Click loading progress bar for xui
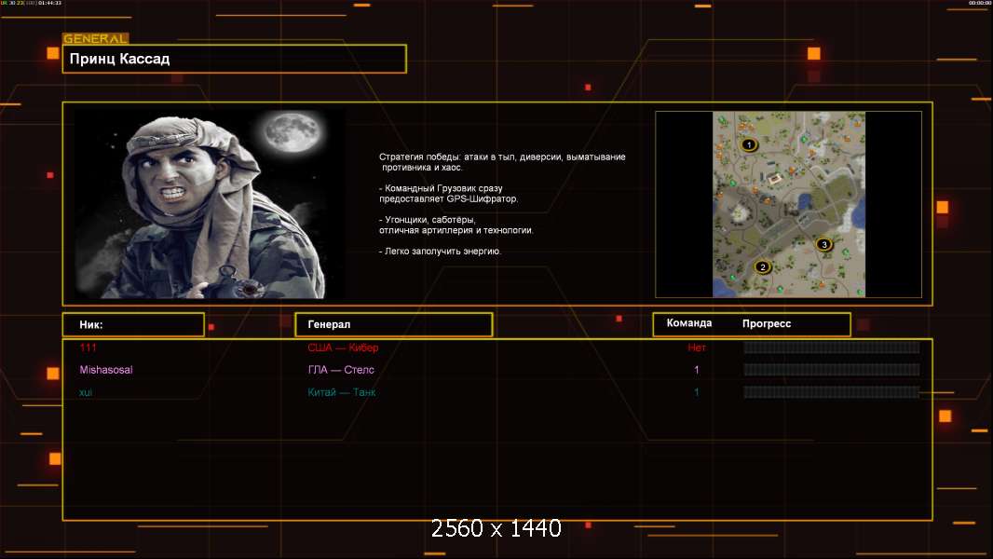This screenshot has height=559, width=993. 832,392
